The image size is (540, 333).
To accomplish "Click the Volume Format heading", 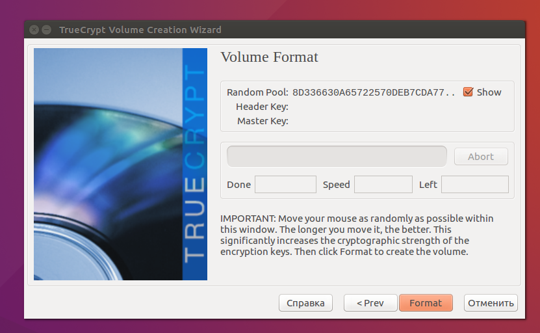I will tap(270, 57).
